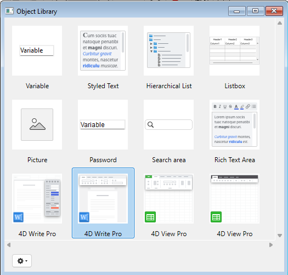Open the gear settings dropdown menu

coord(22,261)
